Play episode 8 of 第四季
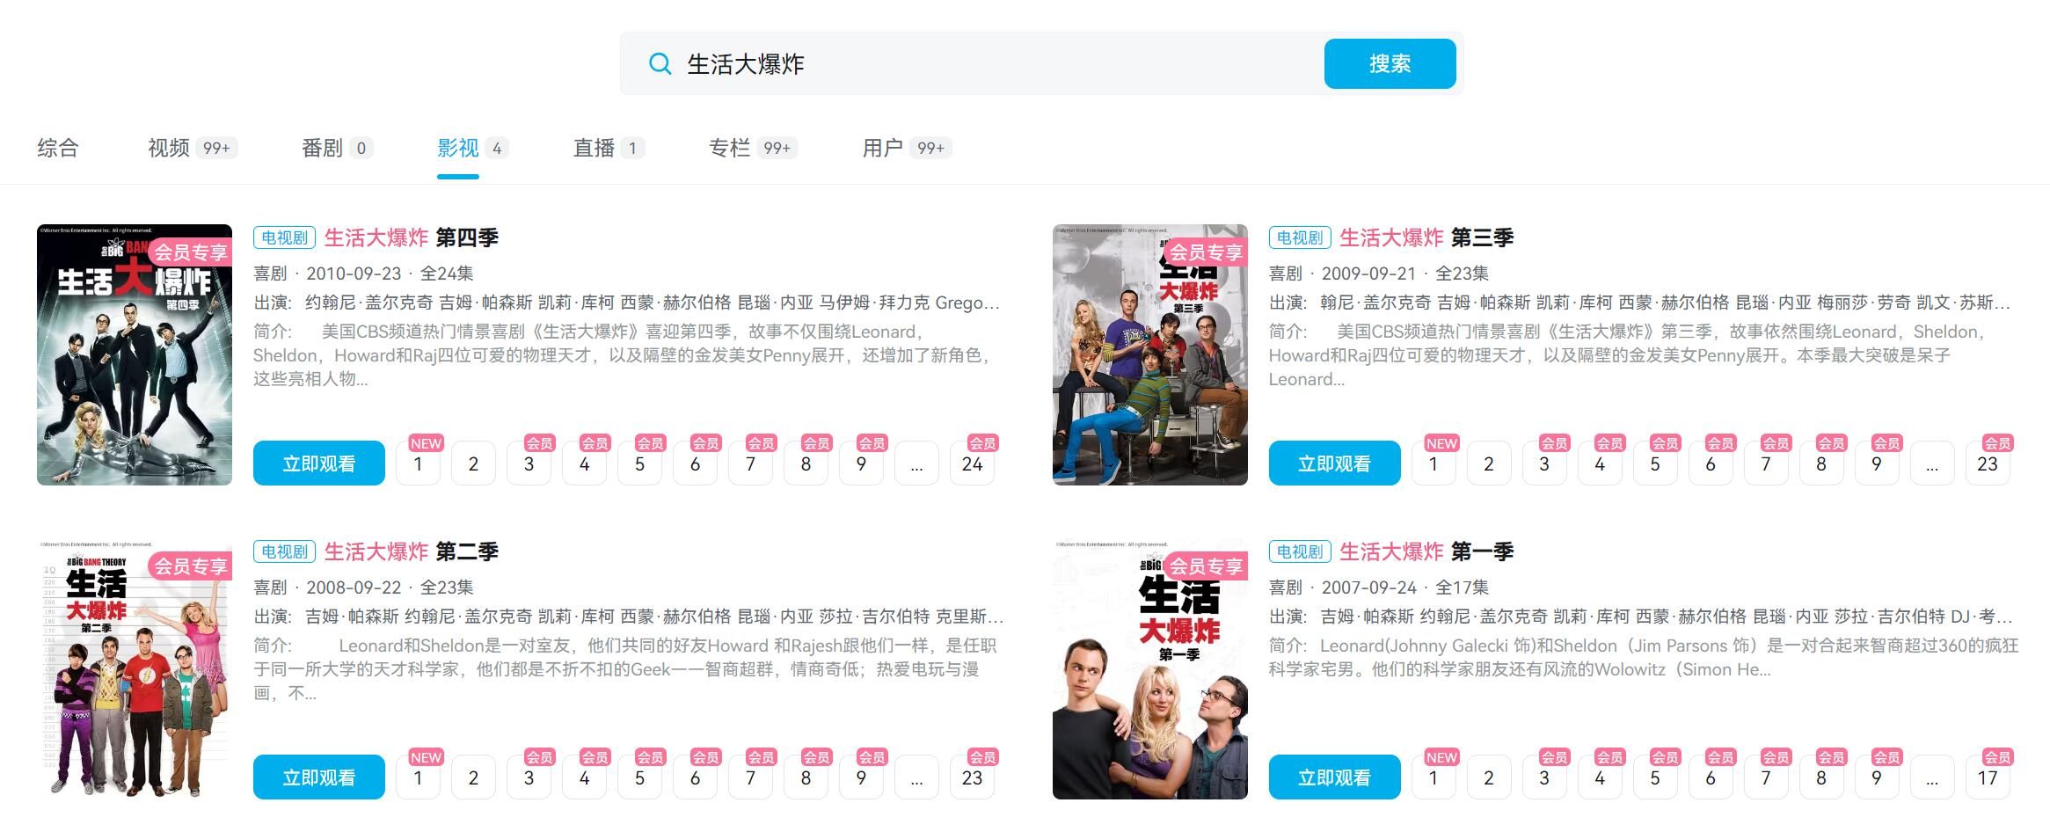The height and width of the screenshot is (832, 2050). (806, 463)
